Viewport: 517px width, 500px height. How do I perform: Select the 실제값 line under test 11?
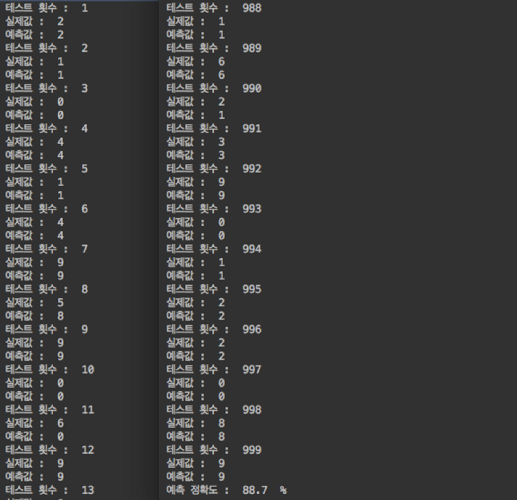click(x=35, y=423)
